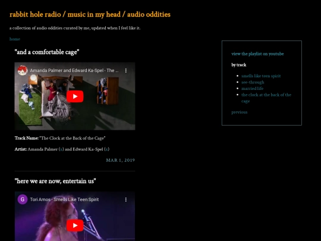Open more options on Tori Amos video
The width and height of the screenshot is (321, 241).
125,199
